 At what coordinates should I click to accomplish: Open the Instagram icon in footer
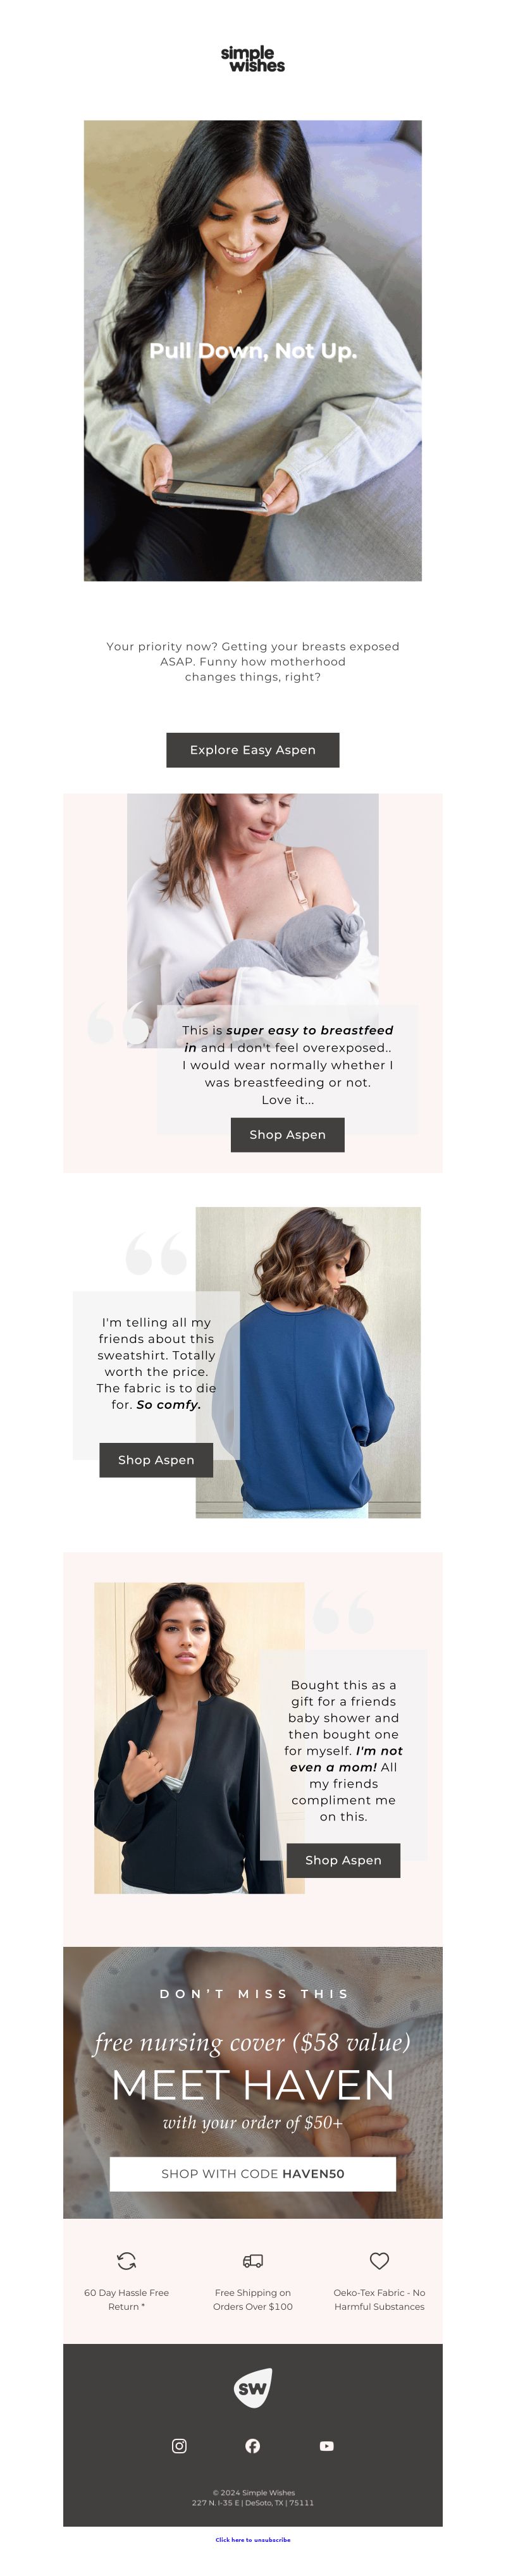coord(179,2446)
